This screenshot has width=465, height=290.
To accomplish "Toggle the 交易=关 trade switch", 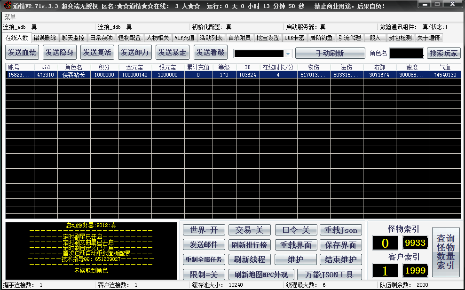I will point(249,230).
